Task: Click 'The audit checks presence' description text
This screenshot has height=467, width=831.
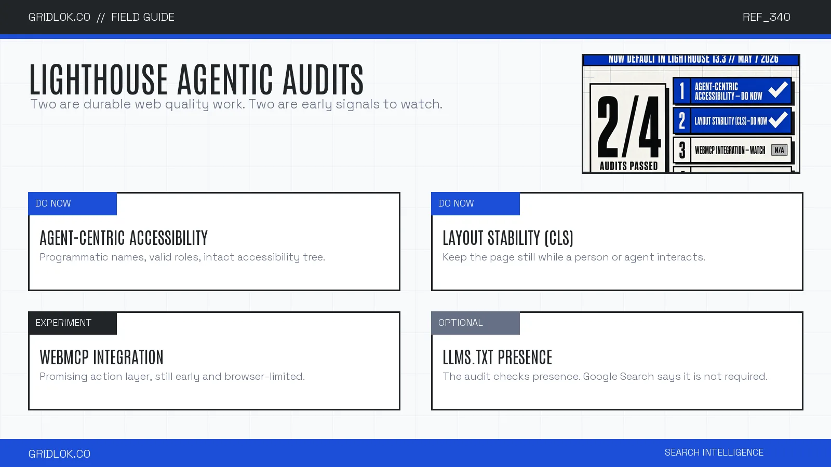Action: (x=605, y=377)
